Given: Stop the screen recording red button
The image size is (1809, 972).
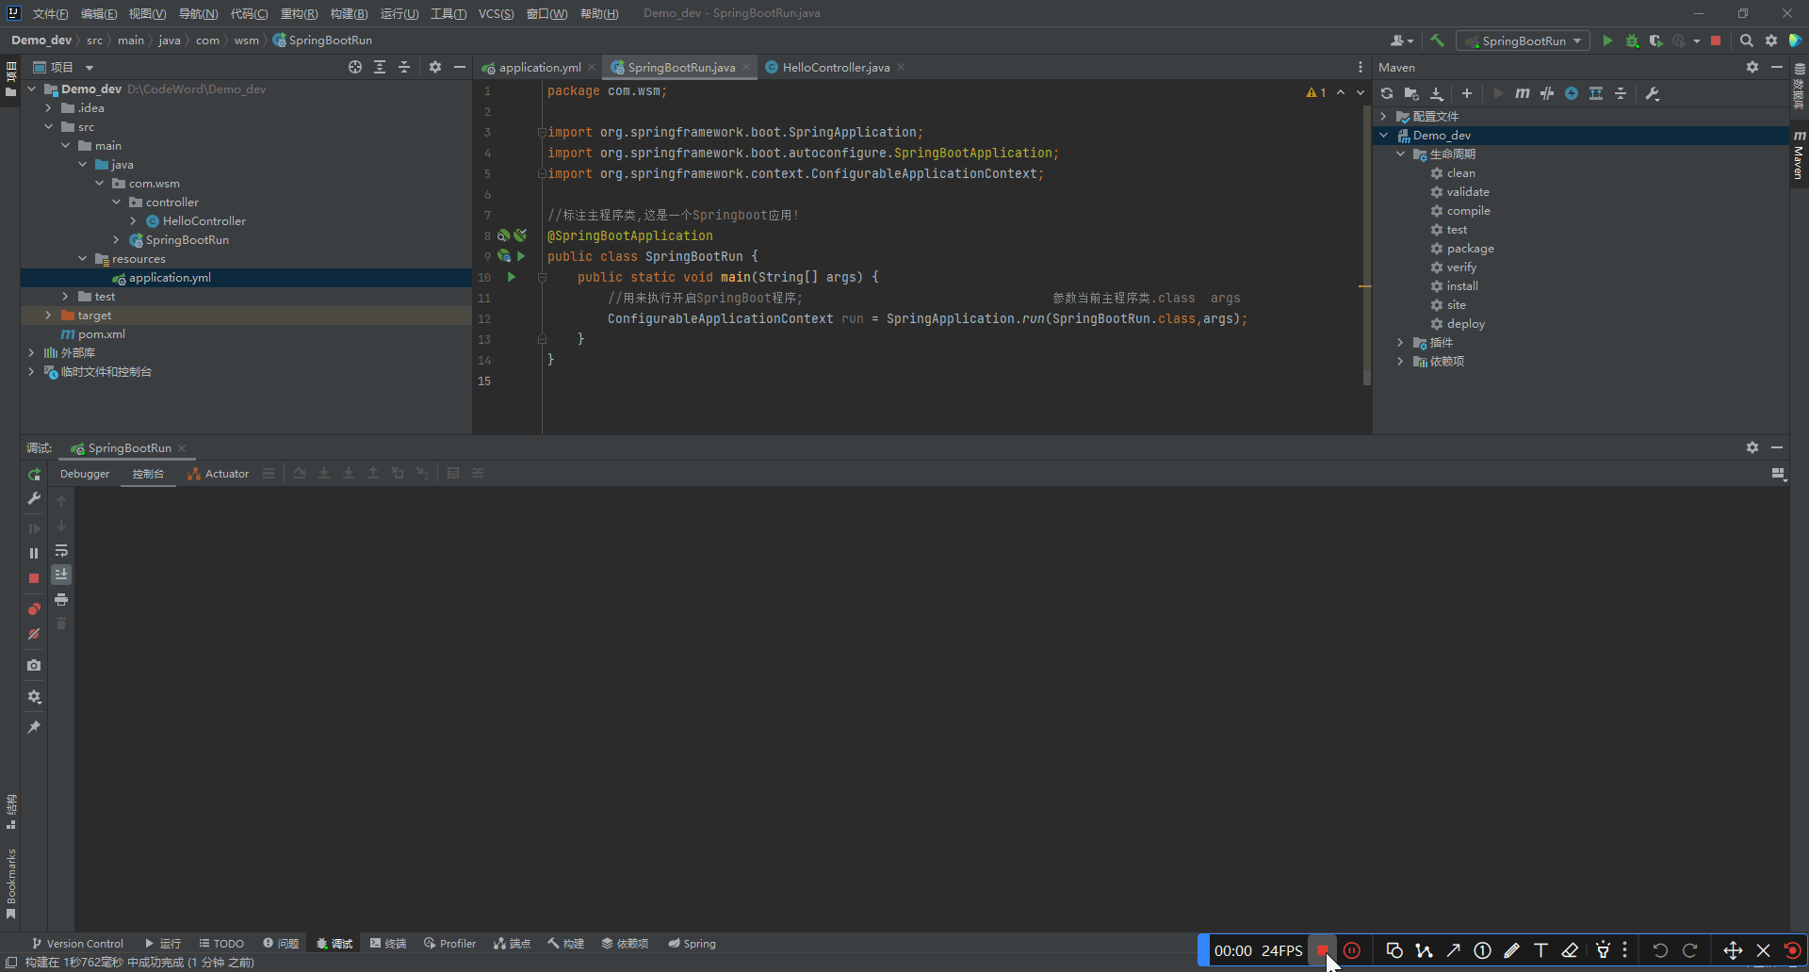Looking at the screenshot, I should coord(1323,950).
